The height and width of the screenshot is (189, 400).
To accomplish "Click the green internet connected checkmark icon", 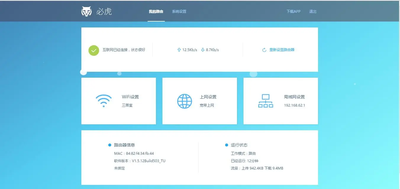I will point(94,50).
